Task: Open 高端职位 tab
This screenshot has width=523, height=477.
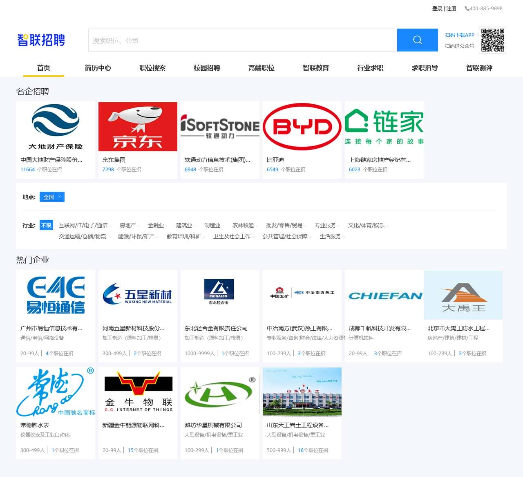Action: (x=261, y=68)
